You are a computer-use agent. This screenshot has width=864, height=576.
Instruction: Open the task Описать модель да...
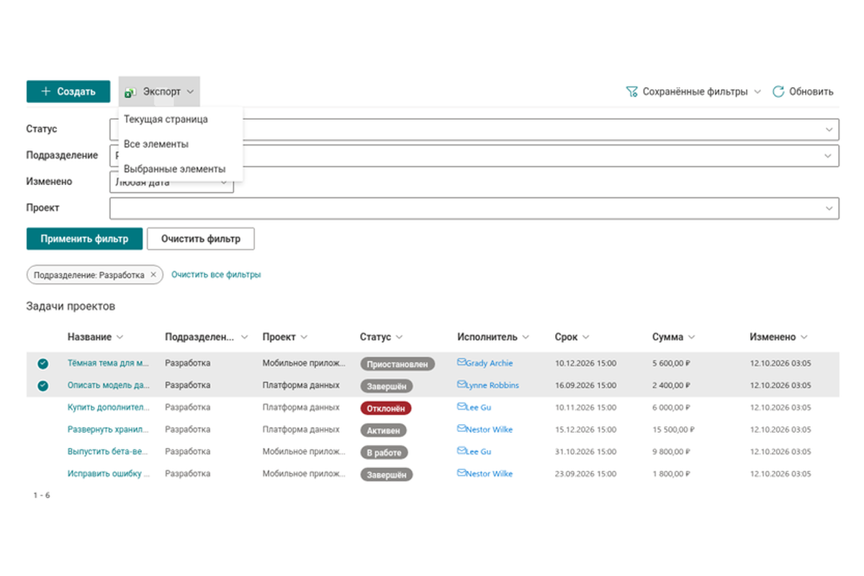(x=109, y=385)
